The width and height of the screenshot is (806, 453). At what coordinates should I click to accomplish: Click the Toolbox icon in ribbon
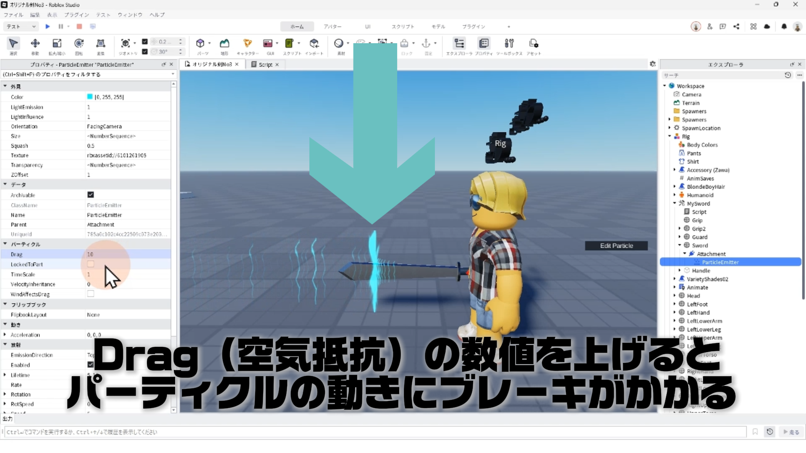coord(509,44)
